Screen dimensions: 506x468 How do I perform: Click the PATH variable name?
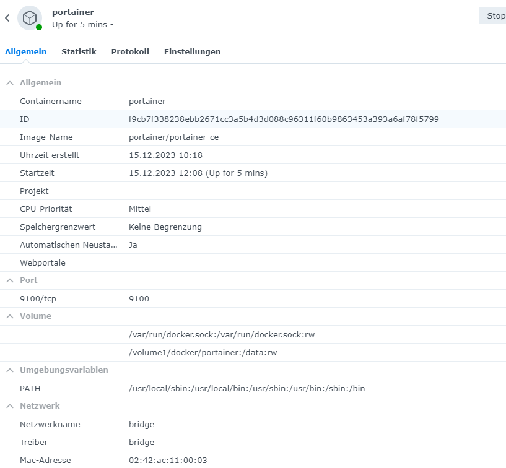30,389
